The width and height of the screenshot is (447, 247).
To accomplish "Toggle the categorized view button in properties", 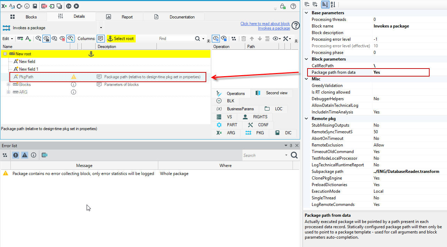I will coord(325,4).
